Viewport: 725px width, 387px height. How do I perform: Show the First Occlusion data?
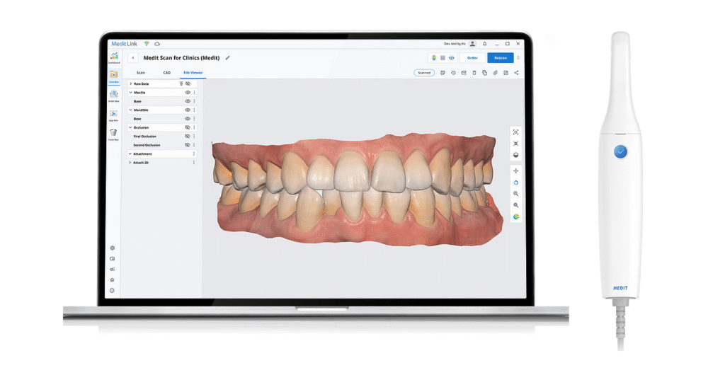pyautogui.click(x=188, y=137)
